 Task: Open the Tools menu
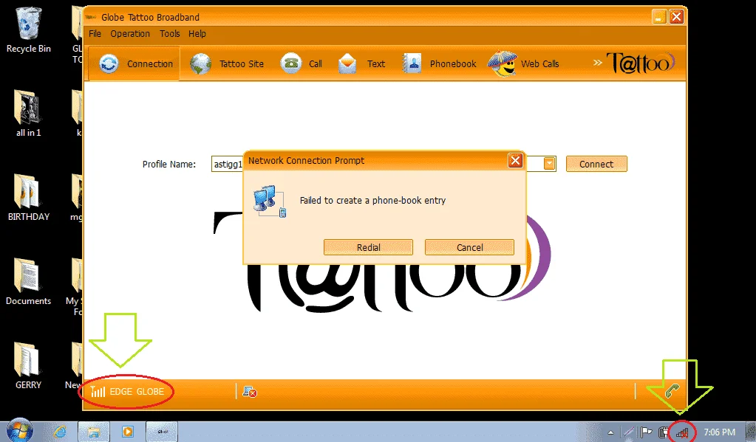click(x=170, y=34)
